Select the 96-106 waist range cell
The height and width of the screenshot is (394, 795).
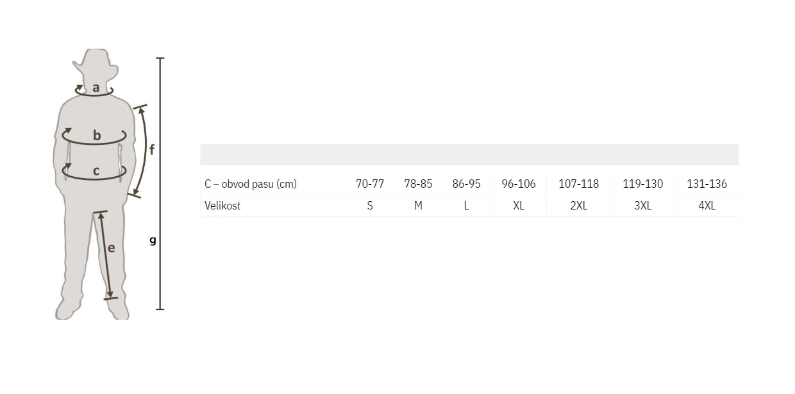(519, 184)
